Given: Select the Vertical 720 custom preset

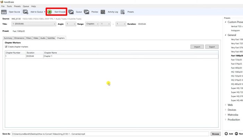Looking at the screenshot, I should (x=237, y=26).
